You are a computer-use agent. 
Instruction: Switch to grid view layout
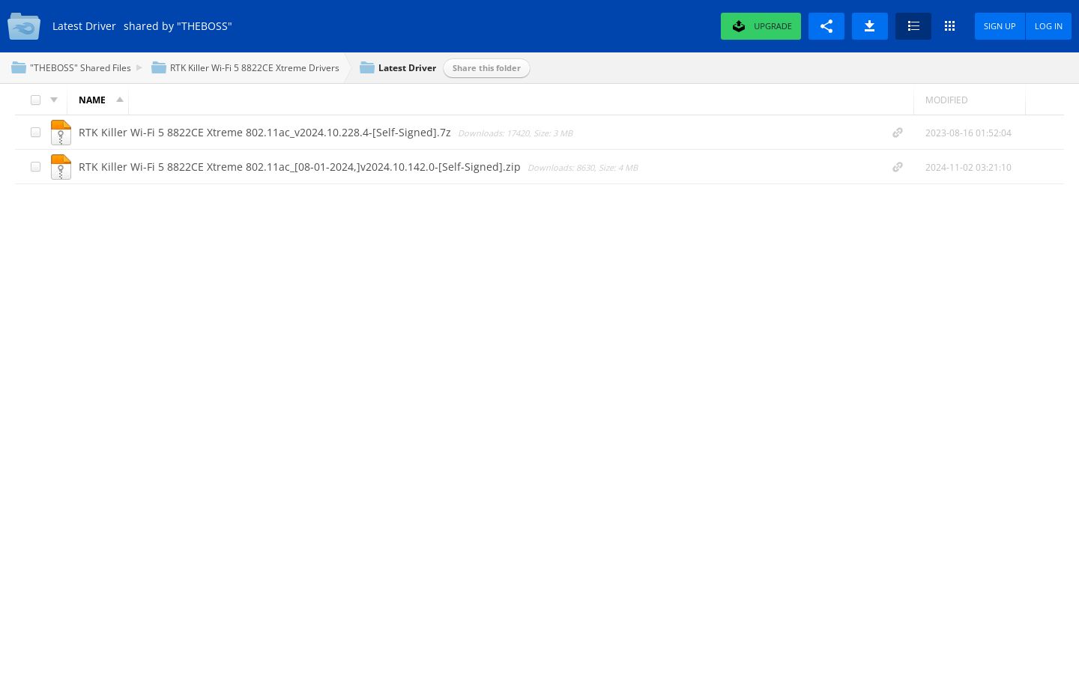949,26
